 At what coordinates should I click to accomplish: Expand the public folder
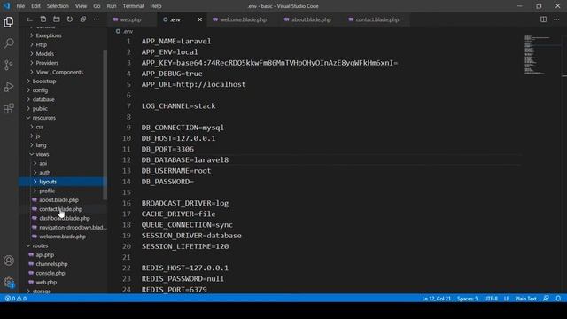pos(40,108)
